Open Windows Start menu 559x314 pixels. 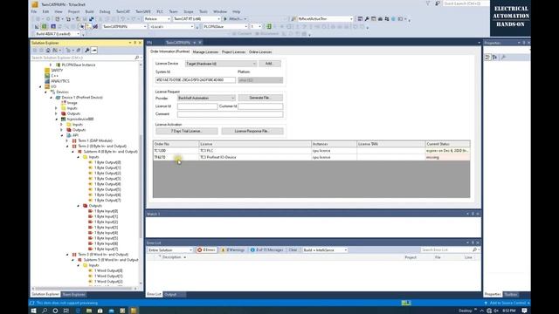(33, 311)
